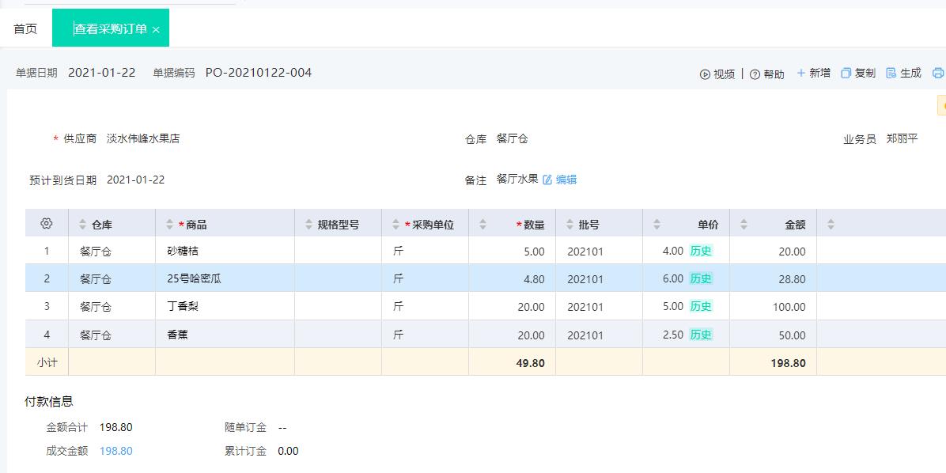Viewport: 946px width, 473px height.
Task: Select the 丁香梨 row in table
Action: pyautogui.click(x=183, y=307)
